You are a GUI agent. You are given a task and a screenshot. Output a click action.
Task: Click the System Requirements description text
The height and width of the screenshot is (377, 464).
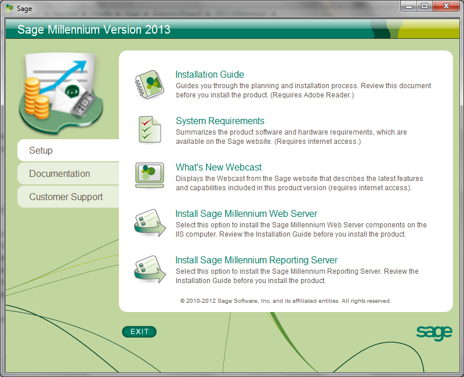[x=291, y=137]
